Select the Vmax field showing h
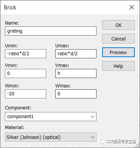This screenshot has height=148, width=140. click(x=76, y=73)
